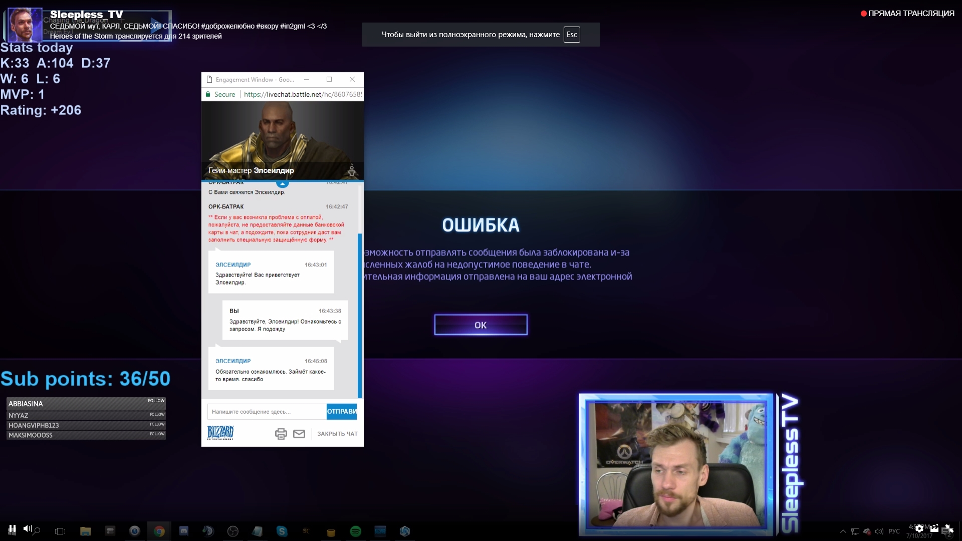
Task: Open Spotify from the taskbar
Action: point(356,531)
